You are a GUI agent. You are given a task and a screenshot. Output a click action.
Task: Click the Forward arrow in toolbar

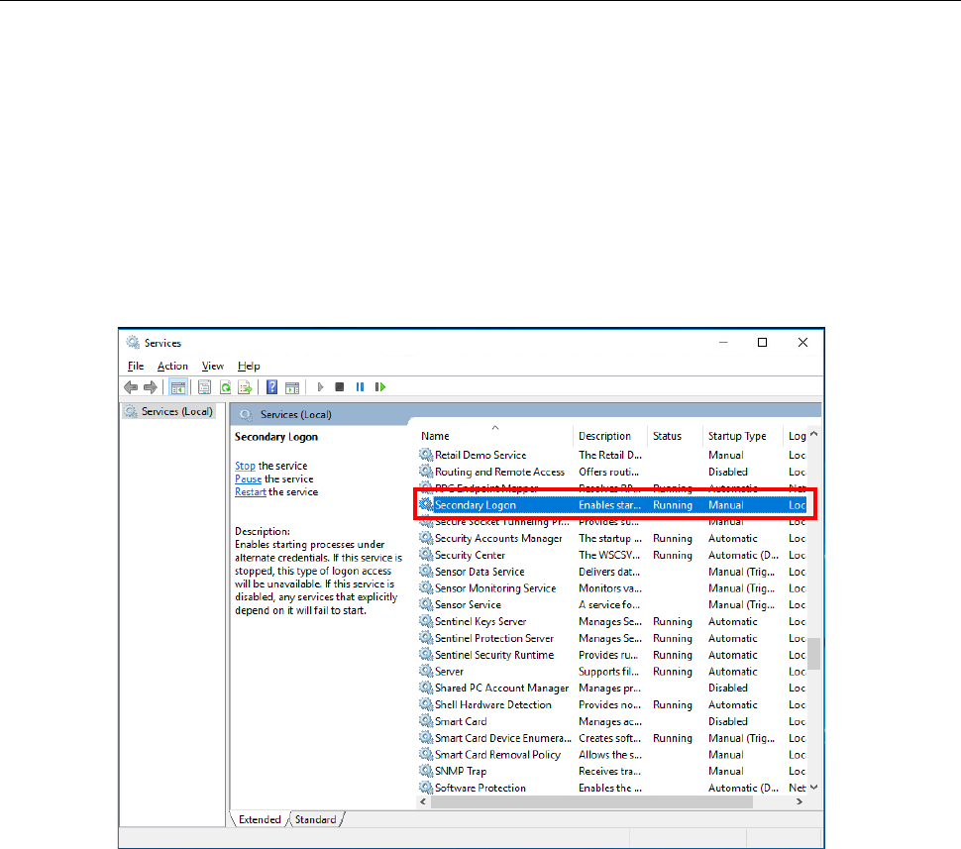150,387
